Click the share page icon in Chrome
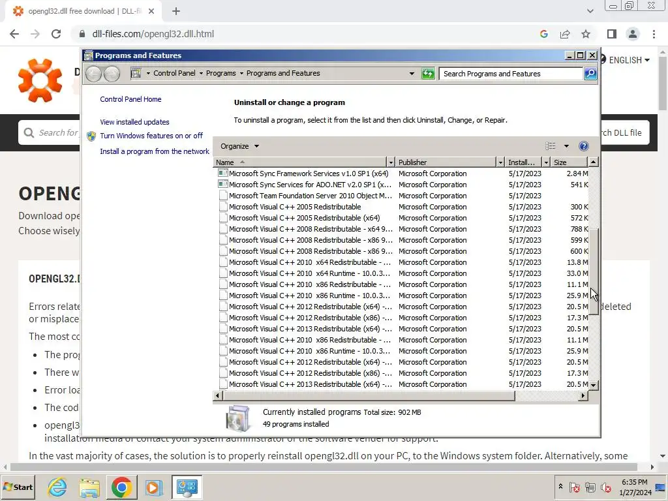Viewport: 668px width, 501px height. click(x=565, y=34)
